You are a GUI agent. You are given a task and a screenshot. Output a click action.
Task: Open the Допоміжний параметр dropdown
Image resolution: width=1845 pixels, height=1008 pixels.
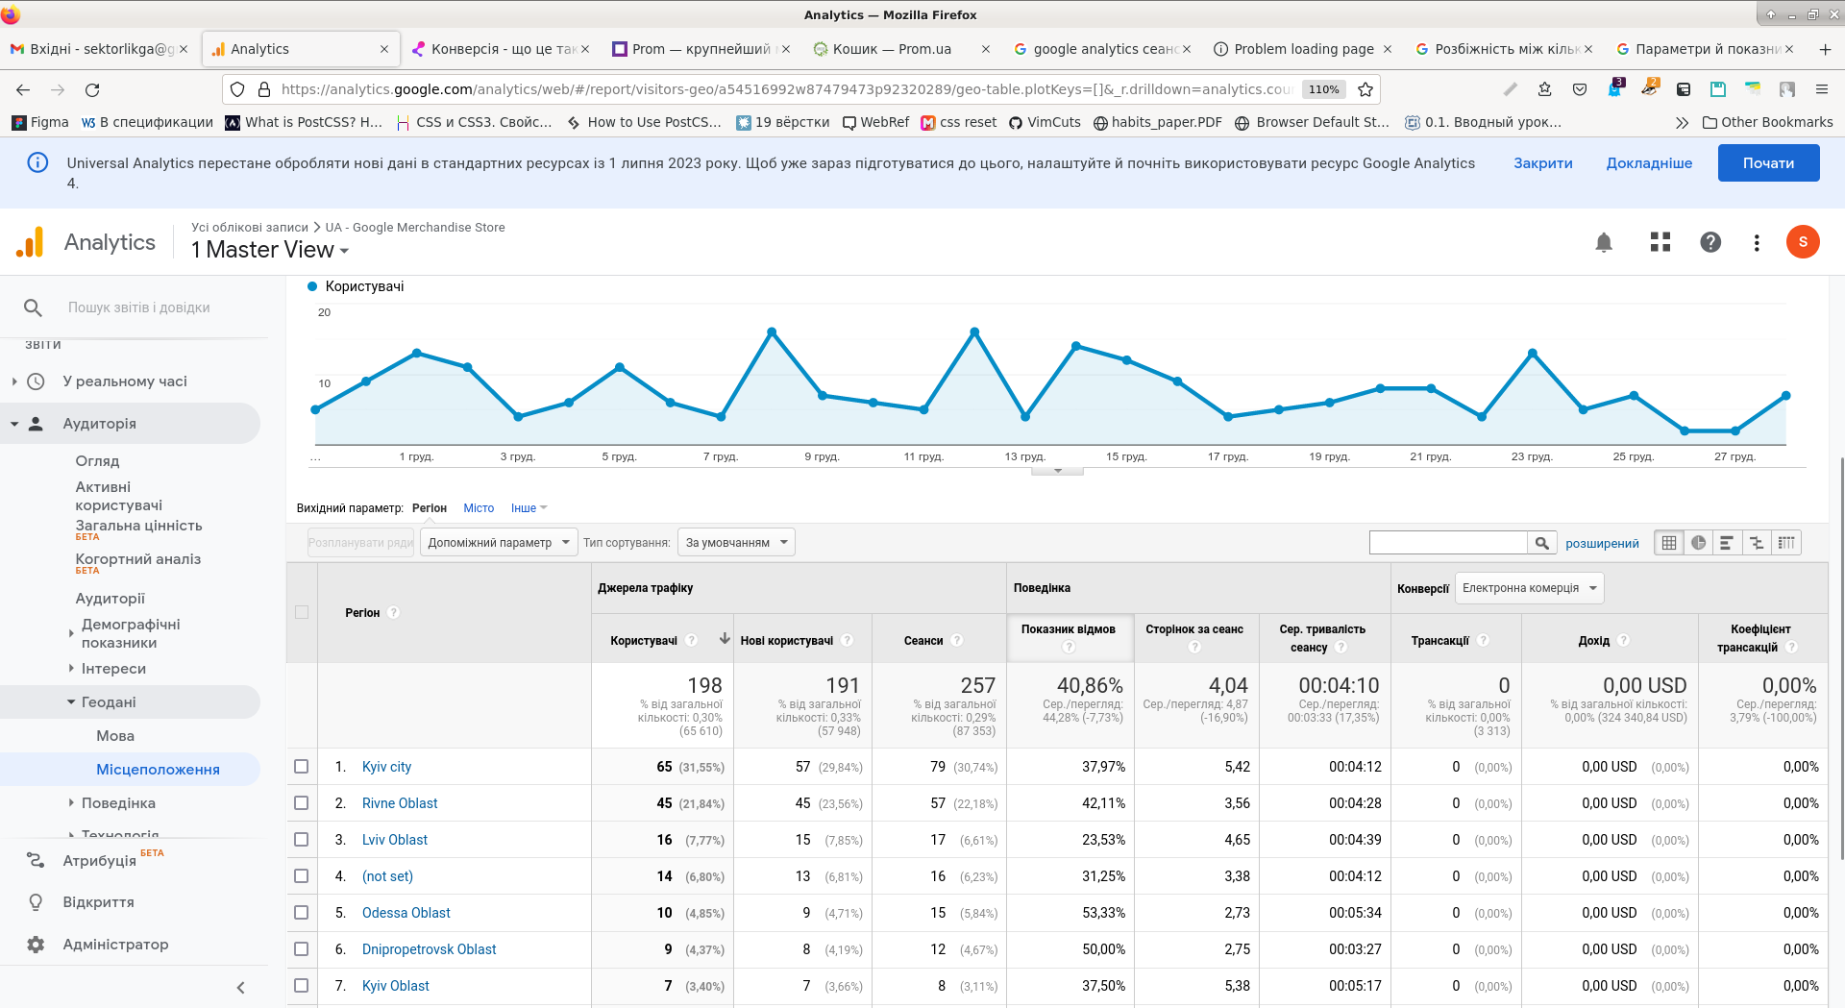click(x=499, y=543)
